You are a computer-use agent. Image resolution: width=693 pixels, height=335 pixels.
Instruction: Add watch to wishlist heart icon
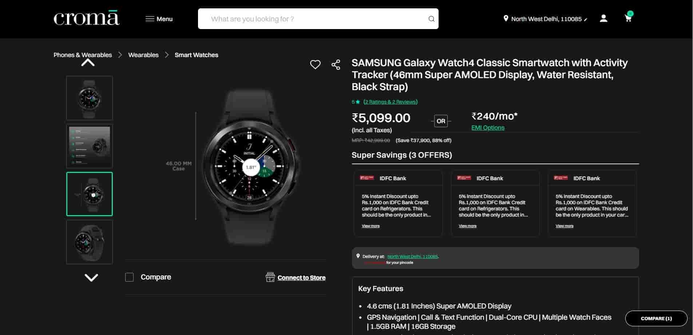click(315, 65)
